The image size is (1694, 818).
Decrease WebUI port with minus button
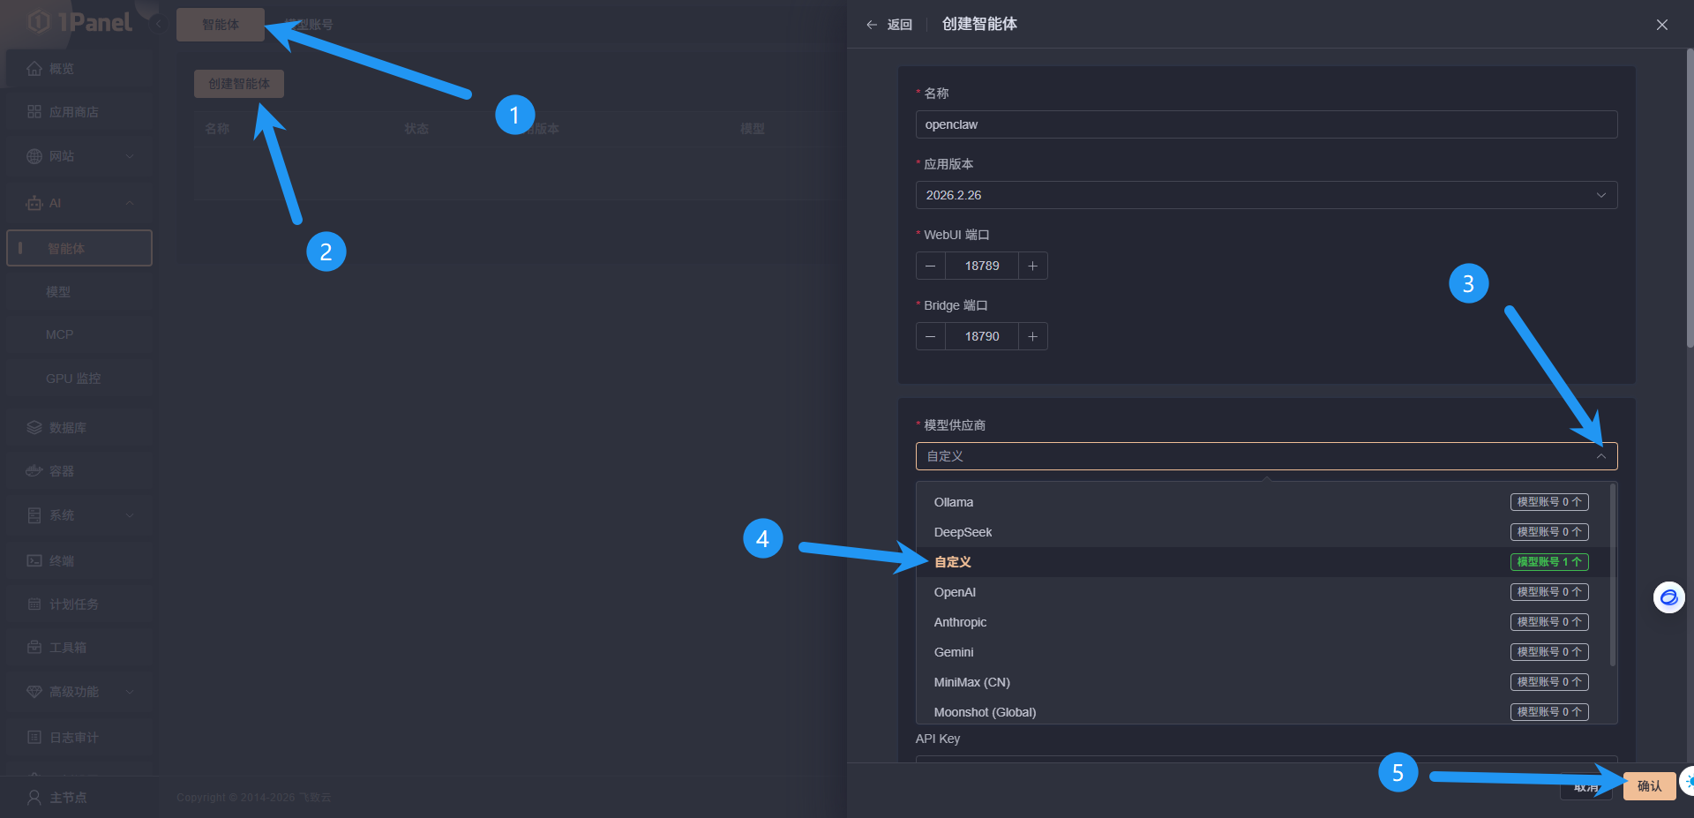pyautogui.click(x=930, y=266)
